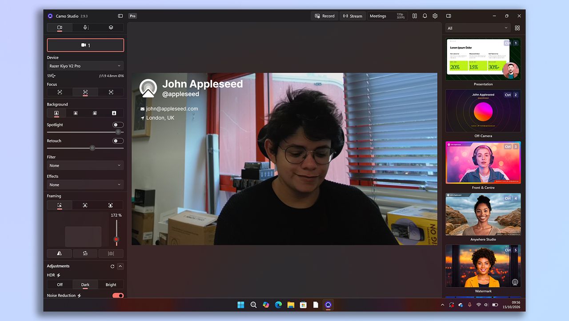The image size is (569, 321).
Task: Set HDR to Off
Action: 60,284
